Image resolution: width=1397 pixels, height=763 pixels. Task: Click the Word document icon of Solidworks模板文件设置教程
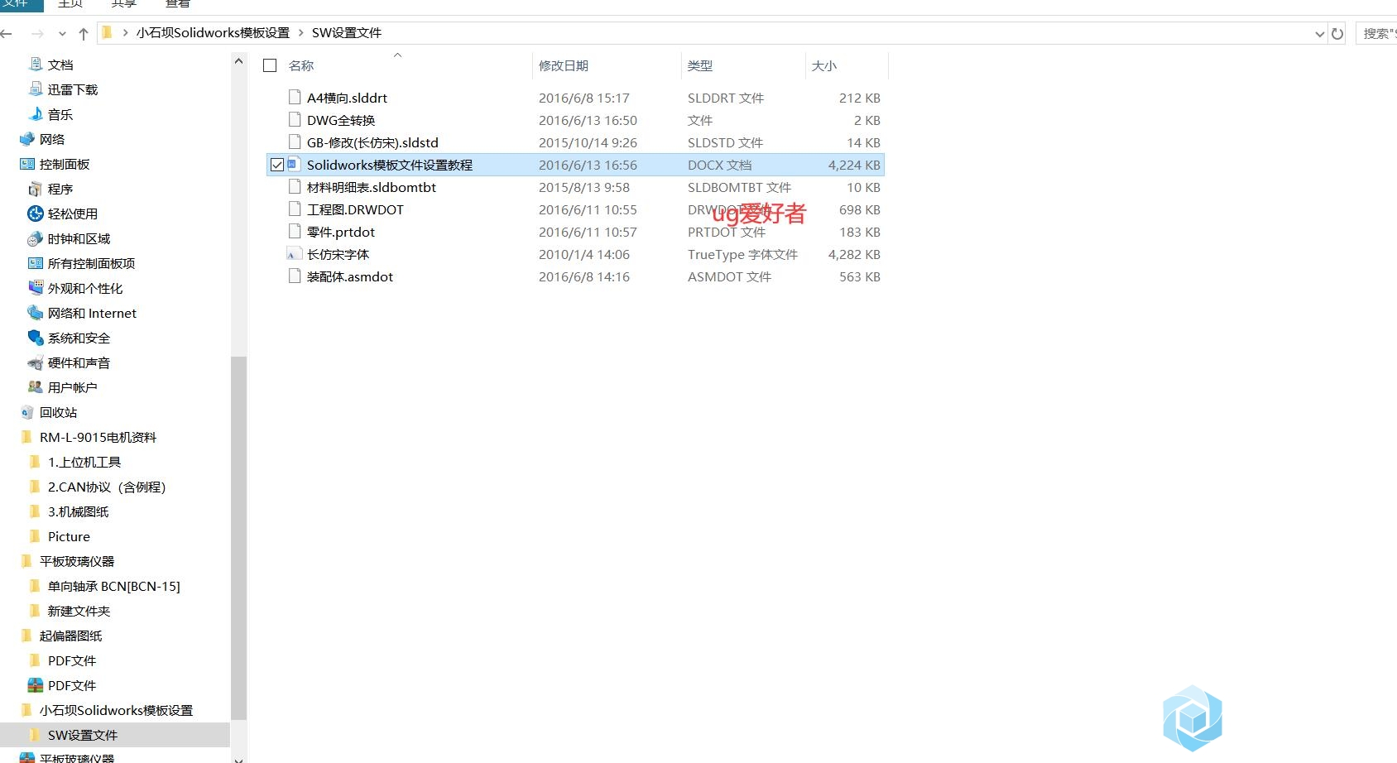(294, 165)
